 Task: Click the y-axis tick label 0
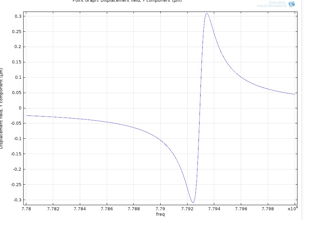tap(20, 108)
